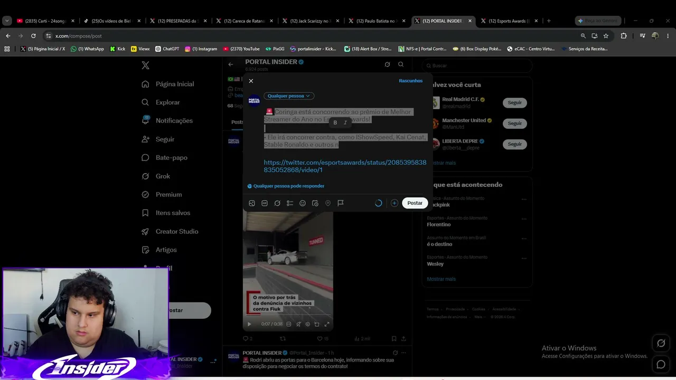Add another post to the thread

[395, 203]
